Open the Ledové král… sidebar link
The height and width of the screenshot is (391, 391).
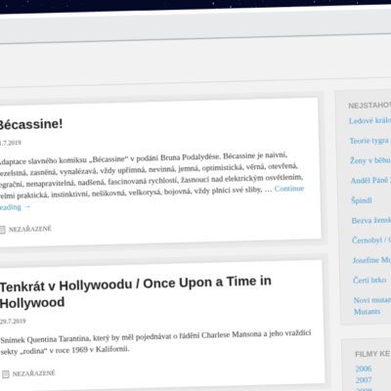369,121
